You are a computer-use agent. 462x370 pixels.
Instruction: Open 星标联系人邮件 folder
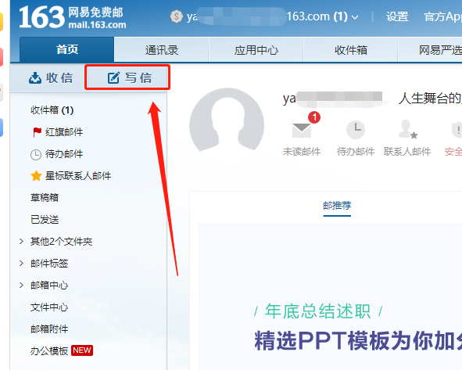(78, 176)
